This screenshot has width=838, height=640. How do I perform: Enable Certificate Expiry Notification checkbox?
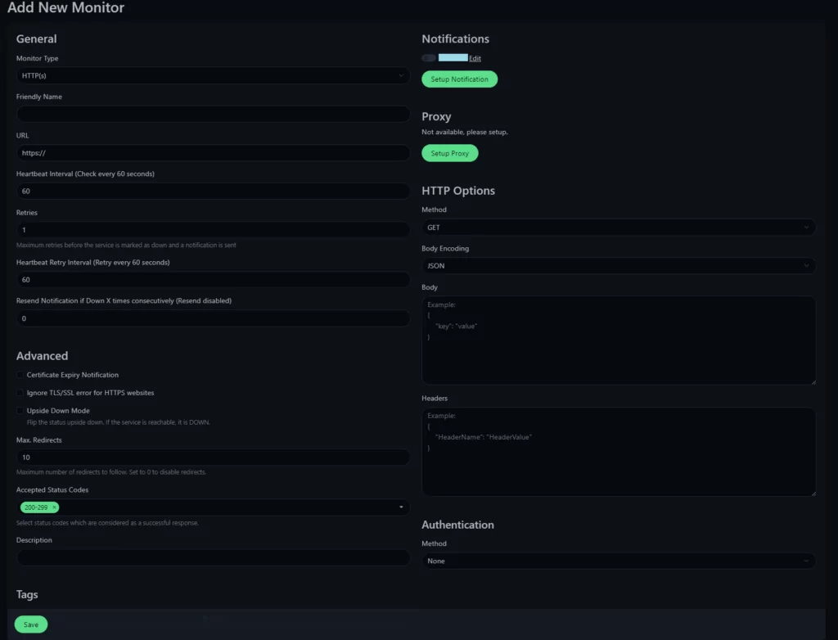tap(20, 375)
